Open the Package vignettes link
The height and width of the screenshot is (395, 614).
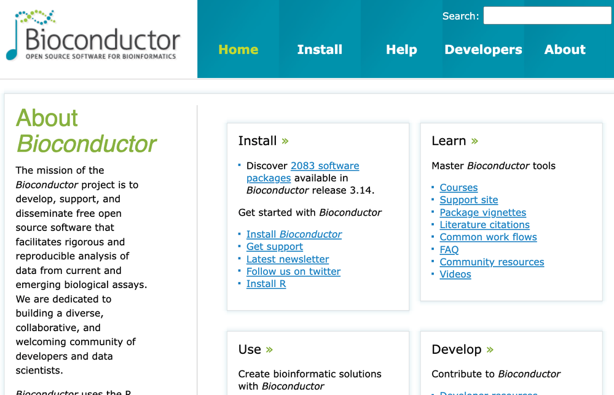(483, 212)
